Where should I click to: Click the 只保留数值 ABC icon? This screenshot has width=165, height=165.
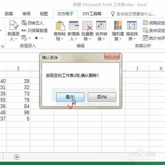(24, 30)
